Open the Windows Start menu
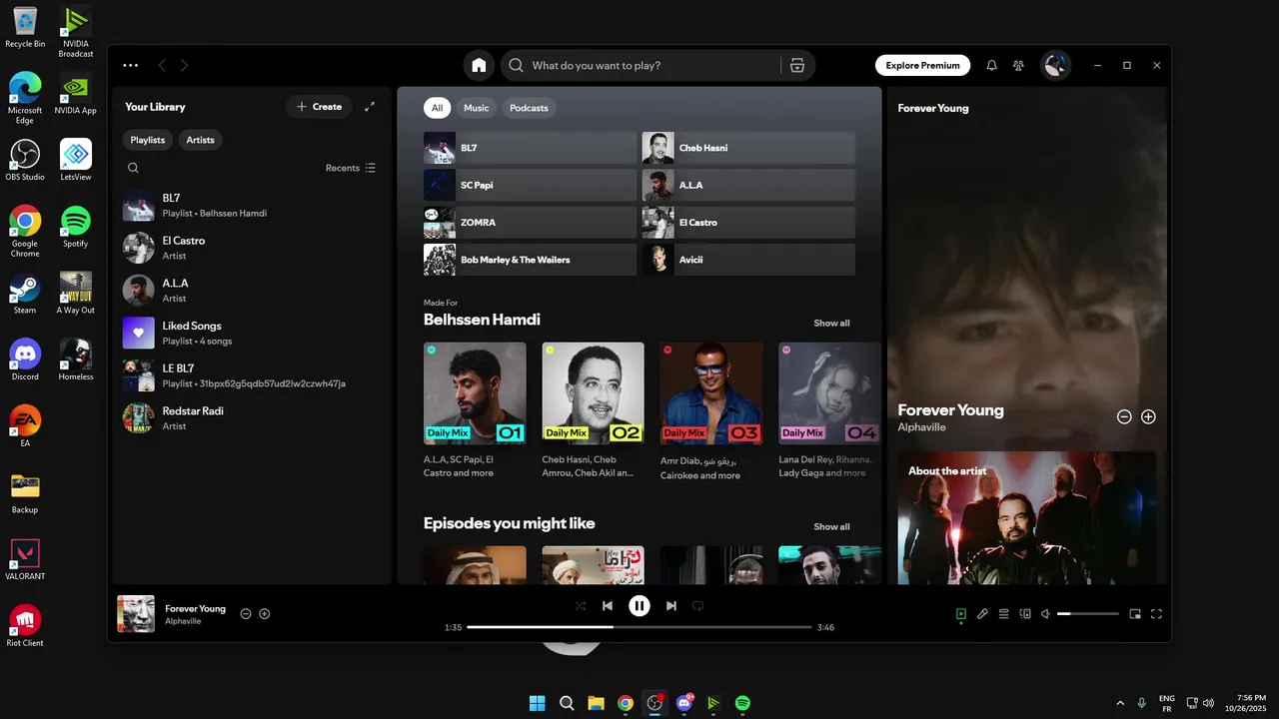 (538, 703)
